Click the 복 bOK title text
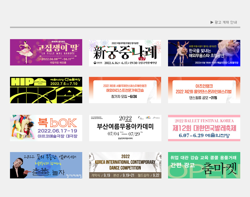The width and height of the screenshot is (250, 197). click(57, 122)
